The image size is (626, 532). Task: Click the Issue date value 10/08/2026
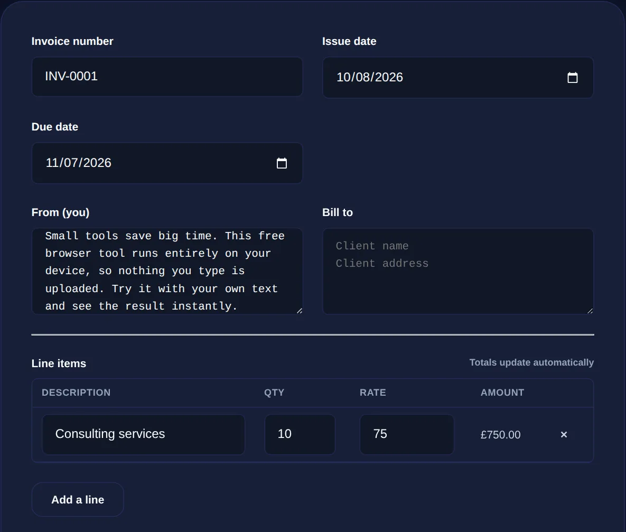370,77
